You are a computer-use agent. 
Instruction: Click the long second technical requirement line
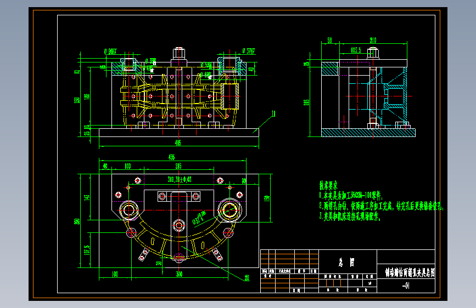(x=381, y=206)
